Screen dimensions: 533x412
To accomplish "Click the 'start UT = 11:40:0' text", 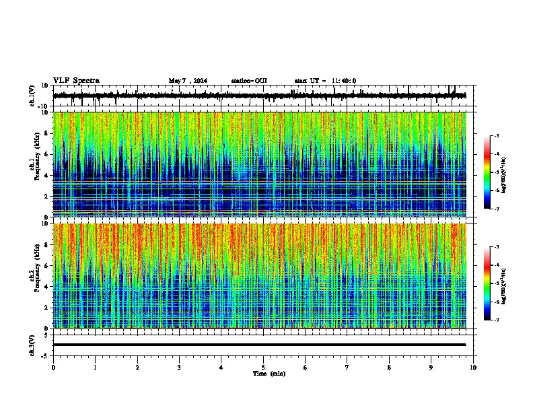I will [x=325, y=81].
